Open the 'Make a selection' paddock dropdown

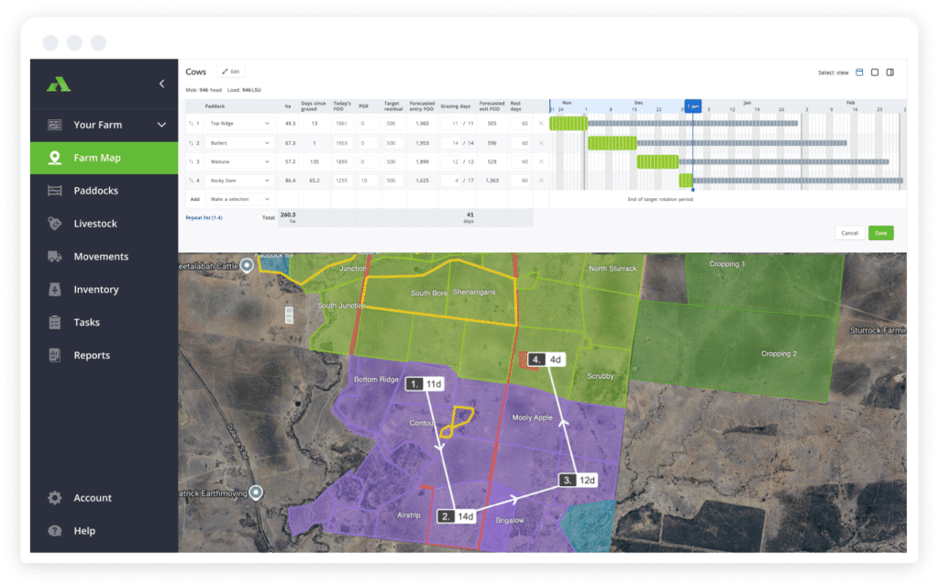click(239, 198)
